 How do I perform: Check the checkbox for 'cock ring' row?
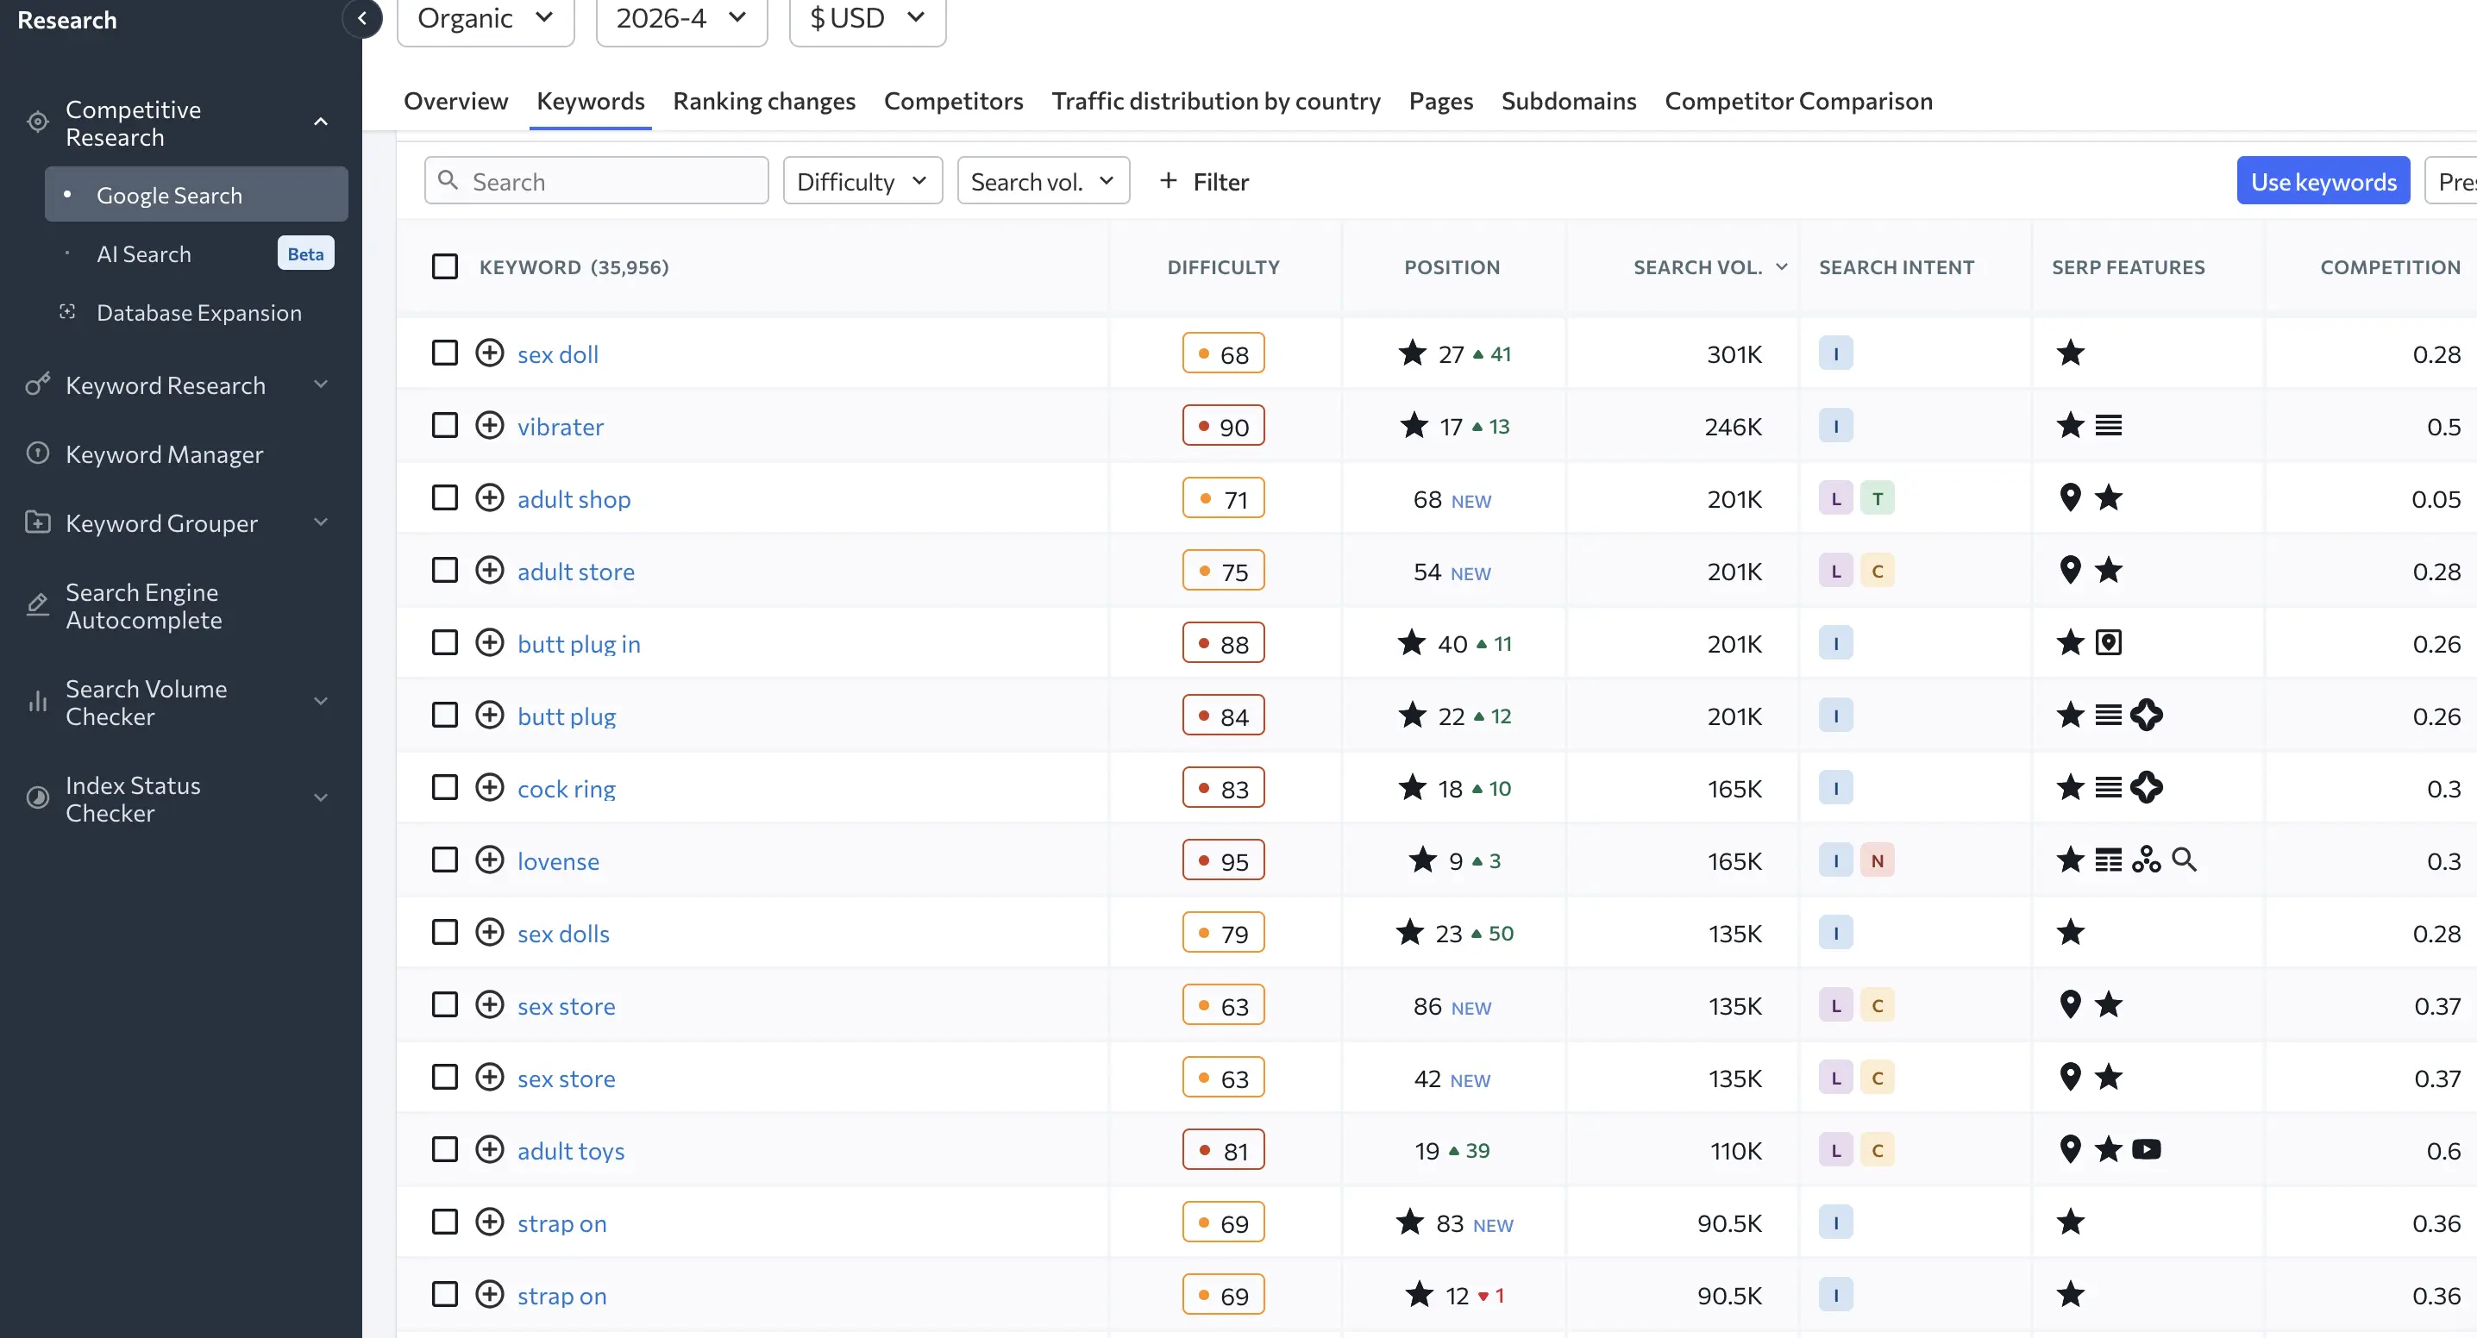click(x=444, y=786)
